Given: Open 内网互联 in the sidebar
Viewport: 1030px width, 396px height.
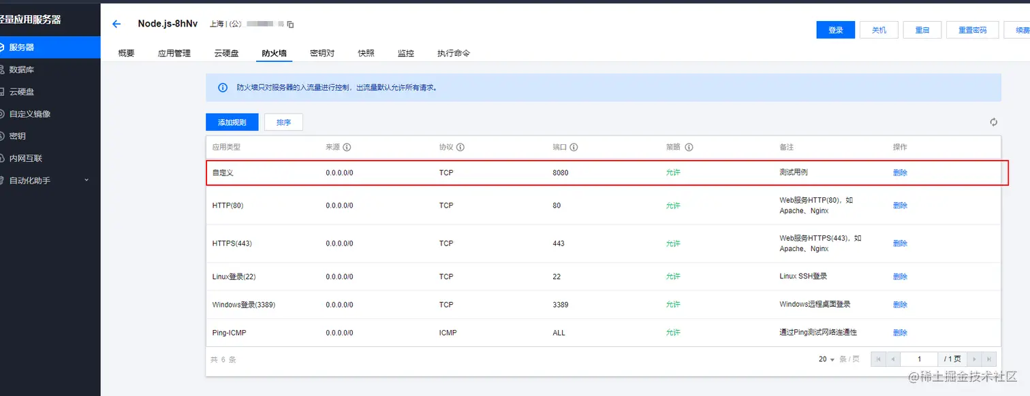Looking at the screenshot, I should click(x=26, y=158).
